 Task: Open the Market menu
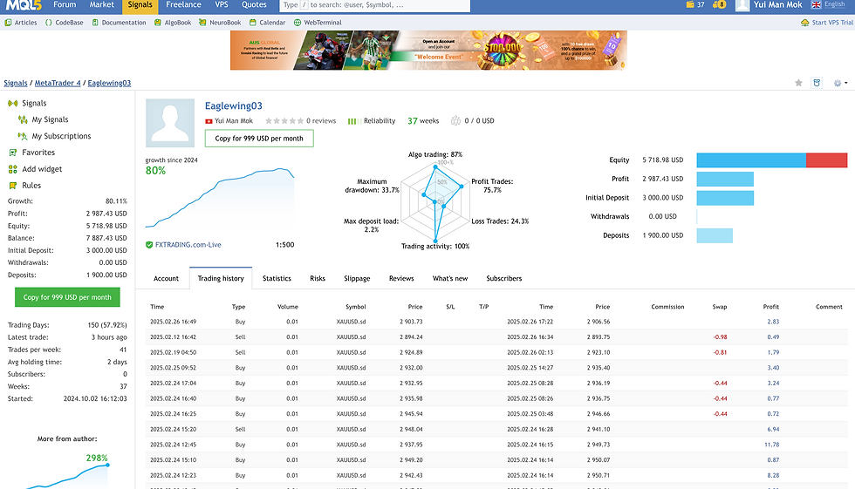[102, 5]
